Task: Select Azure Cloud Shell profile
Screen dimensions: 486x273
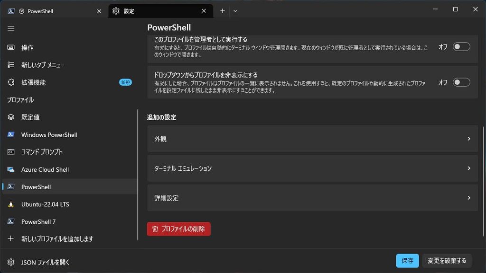Action: 69,169
